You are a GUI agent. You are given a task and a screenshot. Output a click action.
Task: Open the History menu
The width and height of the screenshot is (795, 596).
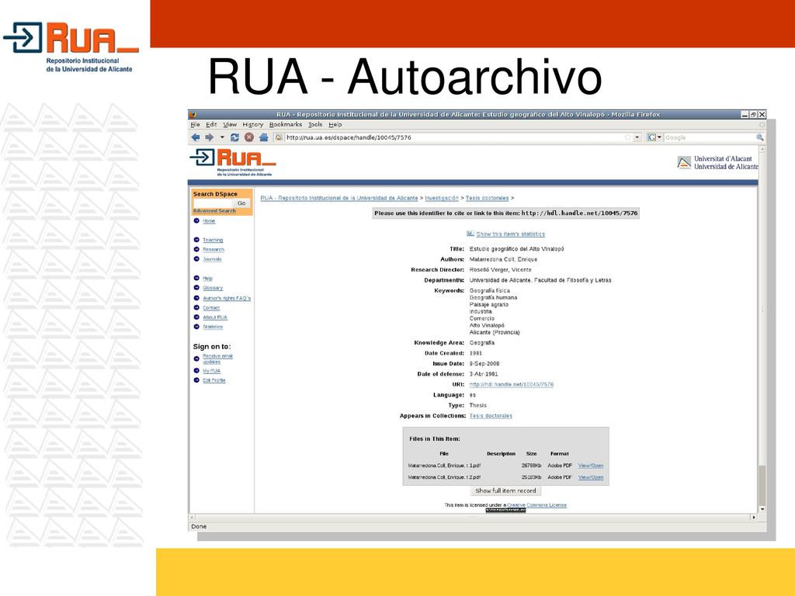coord(252,125)
